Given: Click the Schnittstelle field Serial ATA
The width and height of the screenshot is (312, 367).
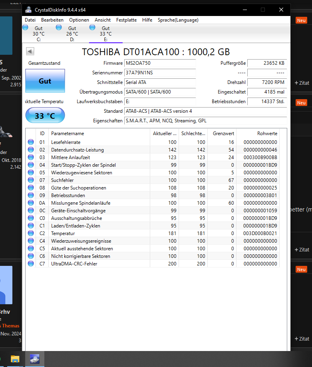Looking at the screenshot, I should pyautogui.click(x=160, y=82).
